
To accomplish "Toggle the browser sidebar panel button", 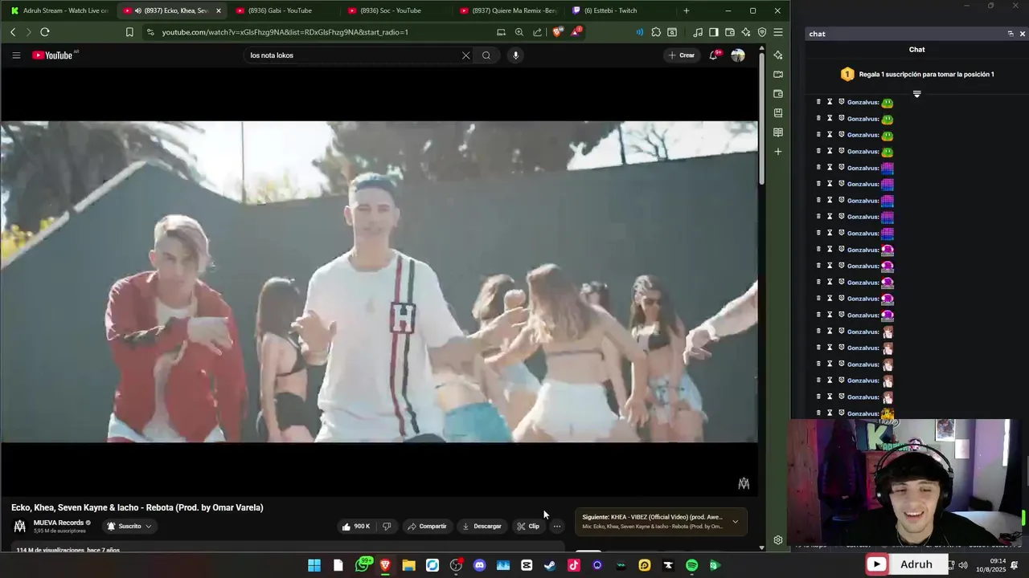I will [x=713, y=32].
